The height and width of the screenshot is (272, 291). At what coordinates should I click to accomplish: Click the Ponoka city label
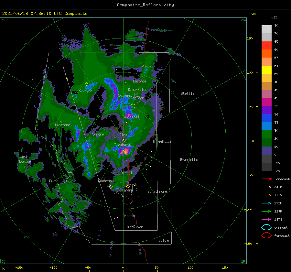[x=147, y=67]
